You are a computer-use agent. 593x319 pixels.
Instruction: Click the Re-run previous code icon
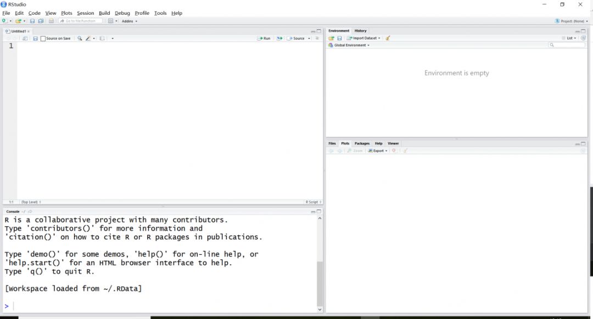pyautogui.click(x=279, y=38)
